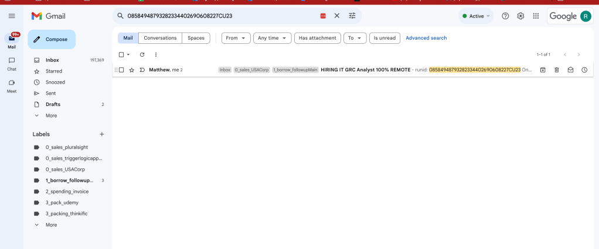599x249 pixels.
Task: Click the red extension icon in search bar
Action: pyautogui.click(x=323, y=16)
